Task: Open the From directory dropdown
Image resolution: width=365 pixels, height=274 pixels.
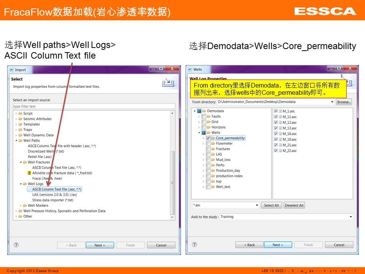Action: (x=332, y=102)
